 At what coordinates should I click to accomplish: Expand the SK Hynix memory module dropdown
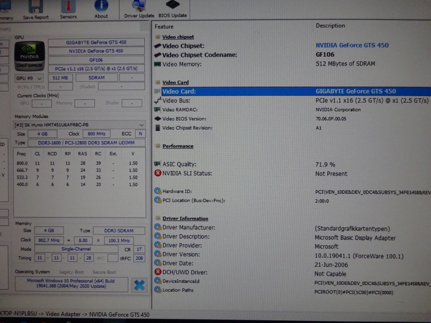pyautogui.click(x=79, y=125)
